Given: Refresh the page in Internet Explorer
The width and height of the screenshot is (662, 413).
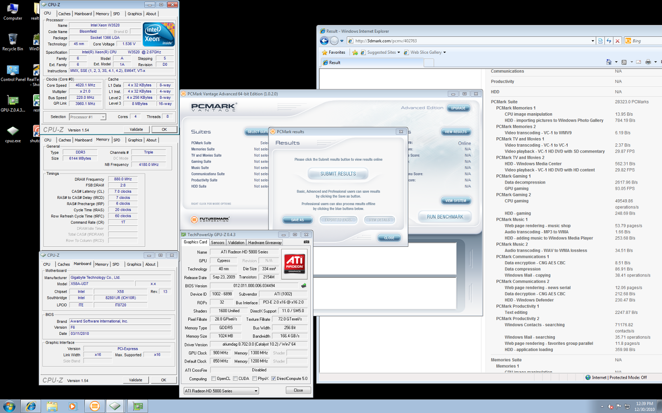Looking at the screenshot, I should [x=609, y=41].
